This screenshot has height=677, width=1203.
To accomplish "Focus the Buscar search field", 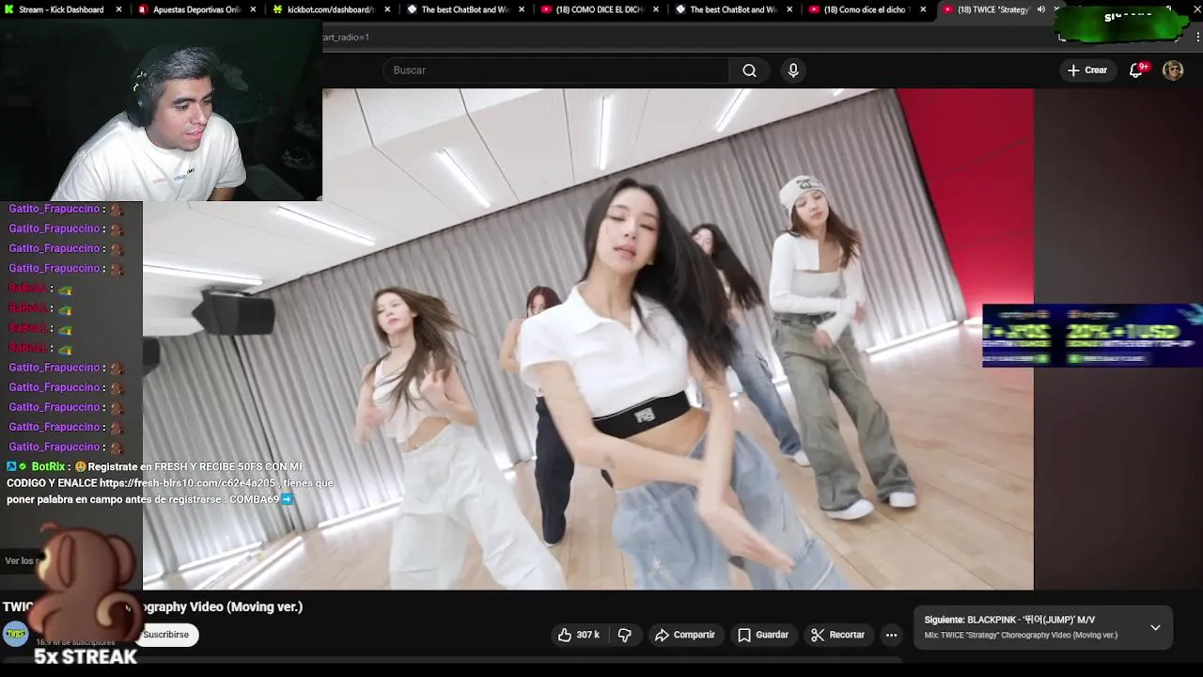I will pyautogui.click(x=555, y=71).
